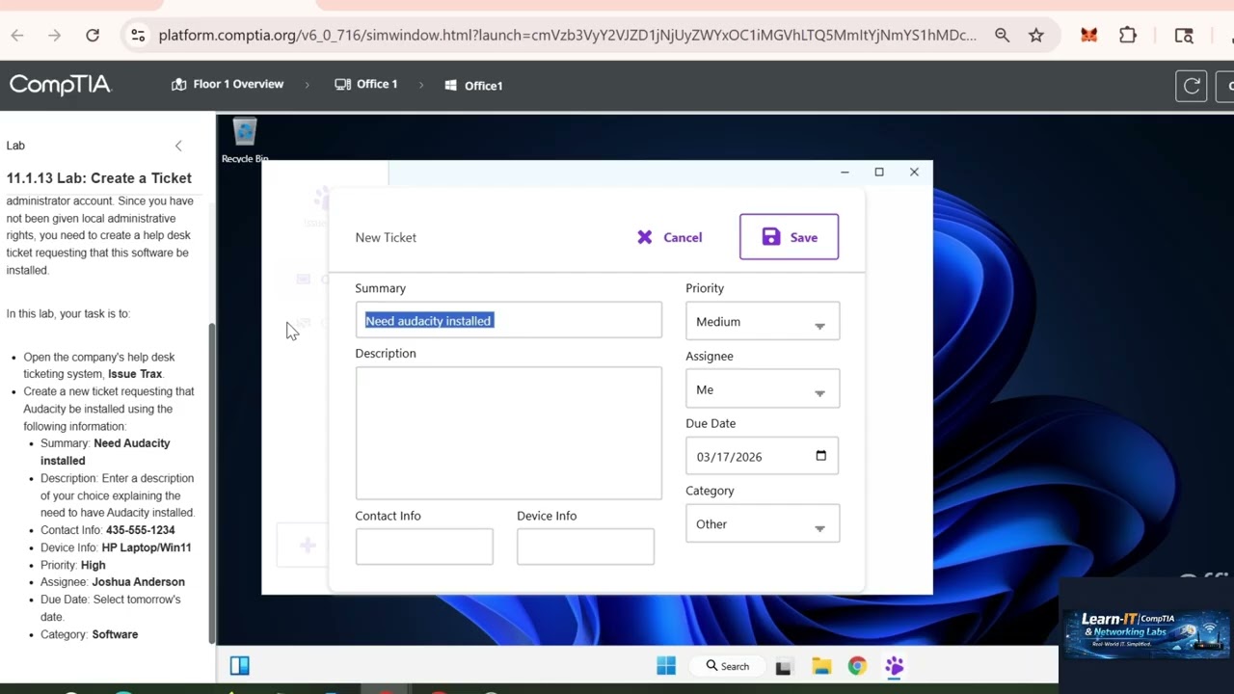The width and height of the screenshot is (1234, 694).
Task: Select the Office1 breadcrumb
Action: (x=473, y=86)
